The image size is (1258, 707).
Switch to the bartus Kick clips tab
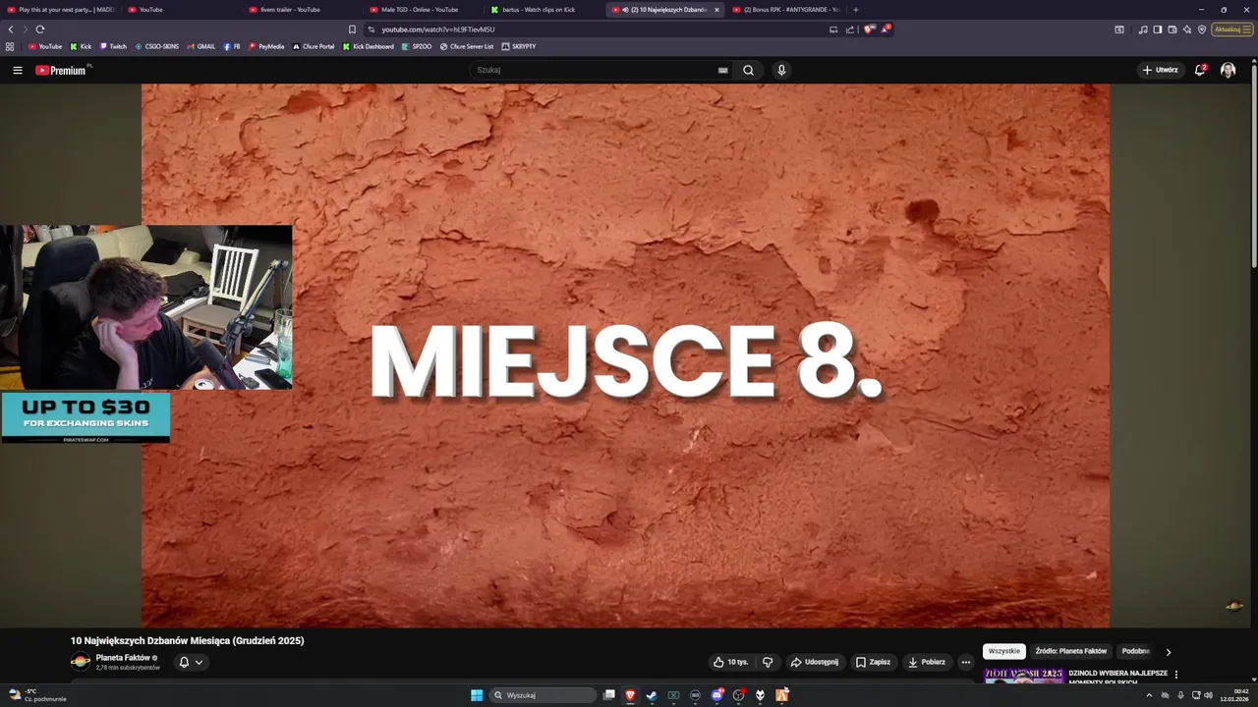(x=544, y=10)
